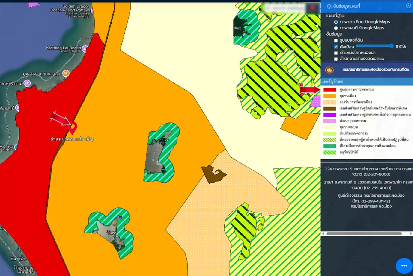413x276 pixels.
Task: Click the purple hotel icon near the coast
Action: [x=27, y=84]
